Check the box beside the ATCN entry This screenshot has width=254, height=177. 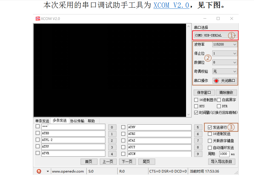pyautogui.click(x=123, y=154)
